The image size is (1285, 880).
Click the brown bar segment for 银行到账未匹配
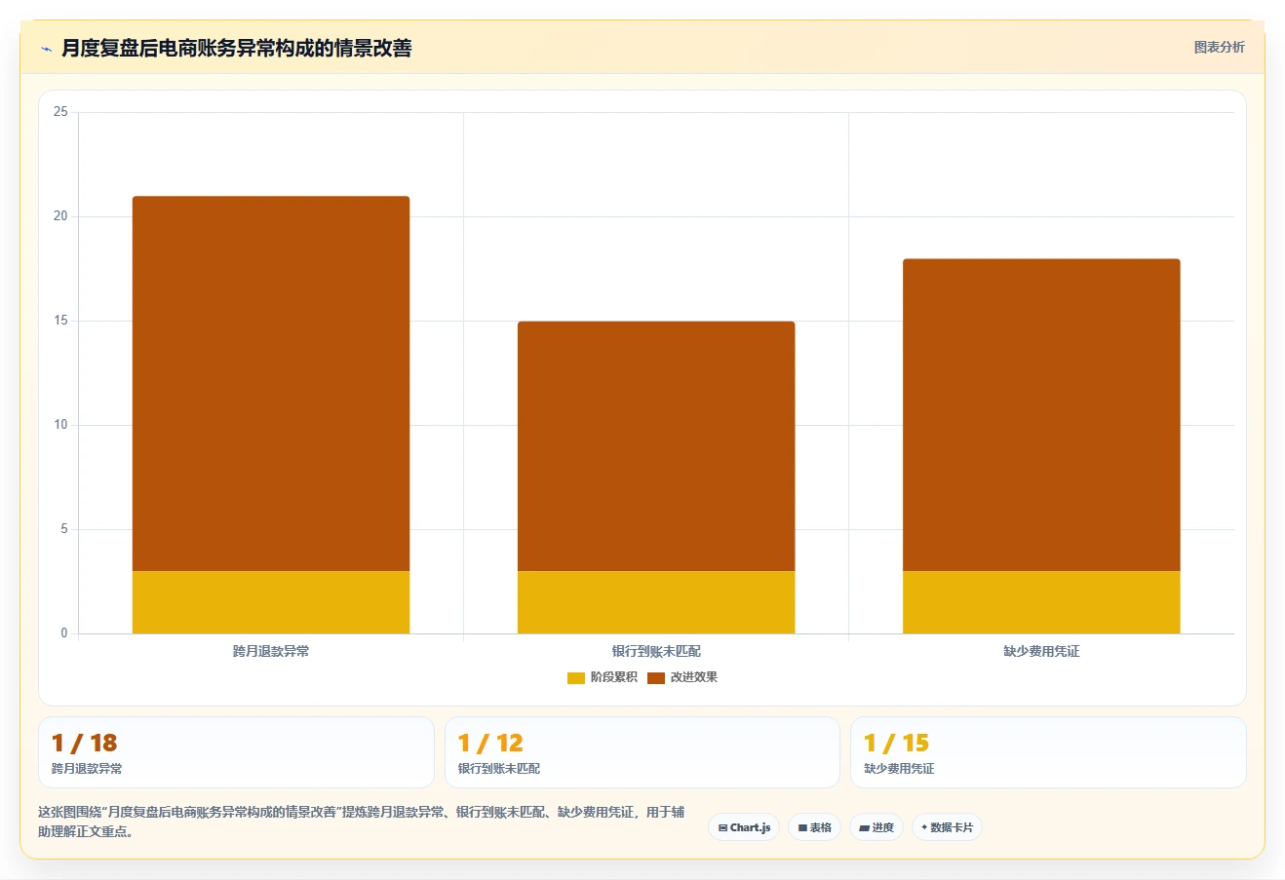coord(656,446)
